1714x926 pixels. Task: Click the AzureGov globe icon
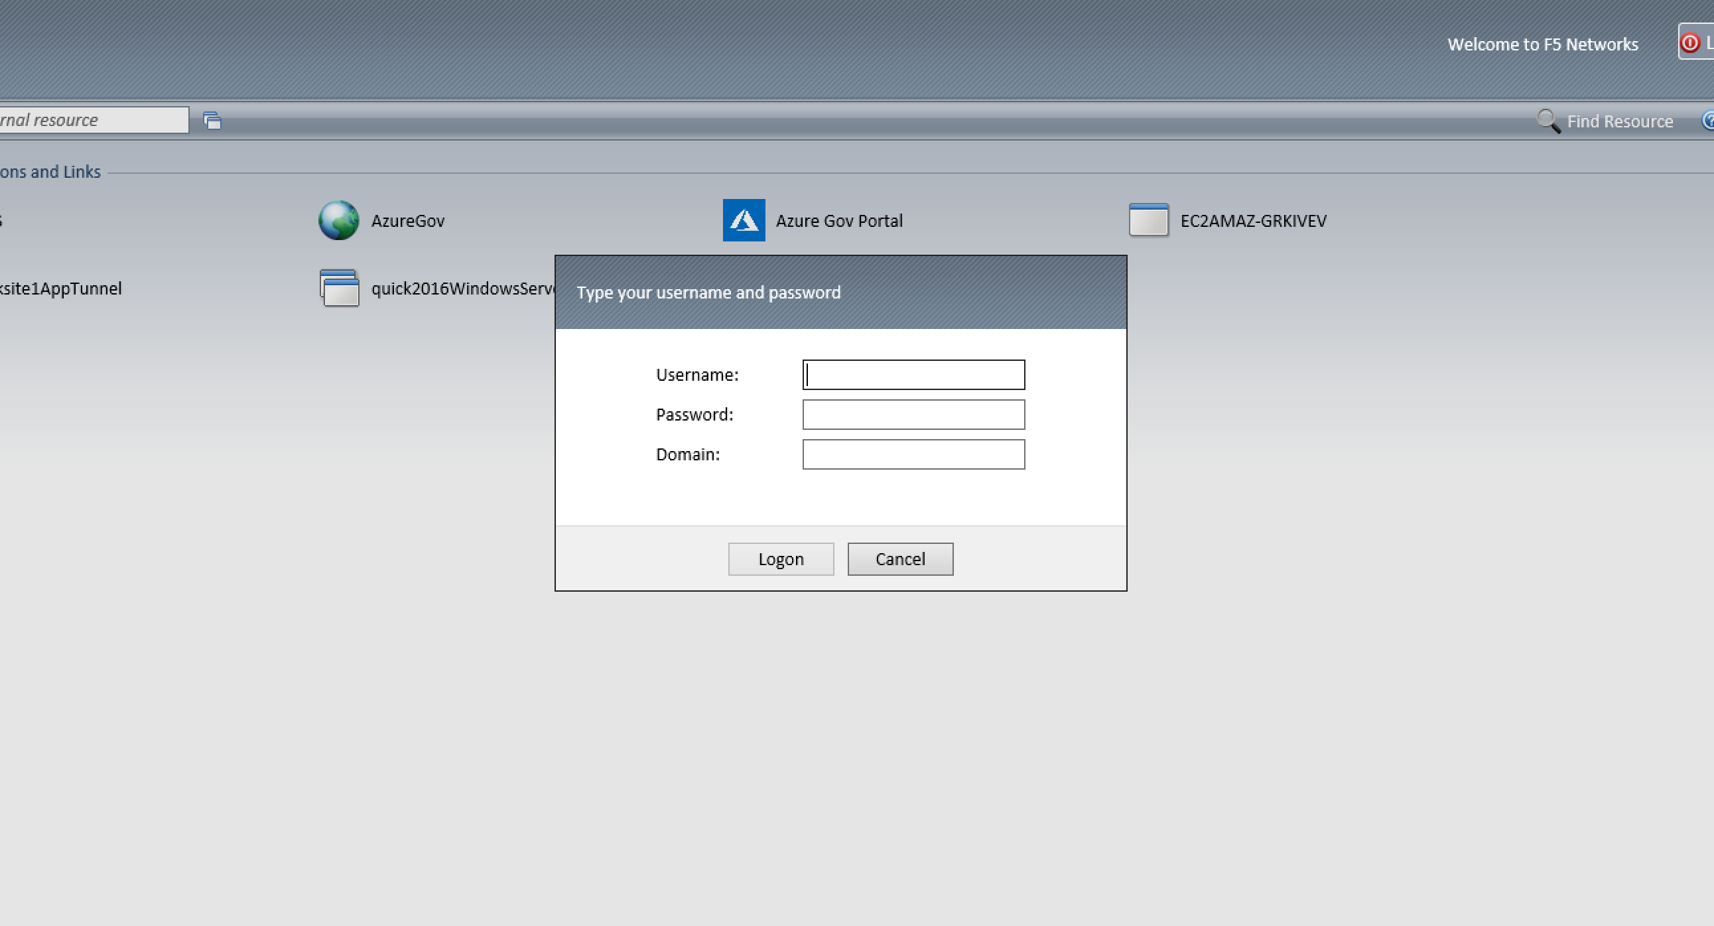(338, 220)
